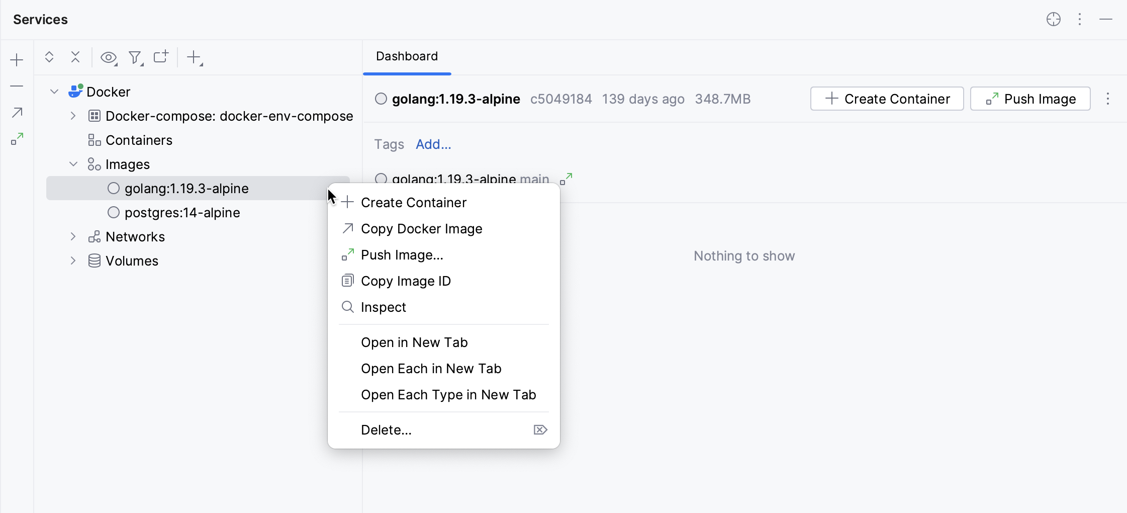The image size is (1127, 513).
Task: Open the kebab menu in the Services title bar
Action: click(1079, 19)
